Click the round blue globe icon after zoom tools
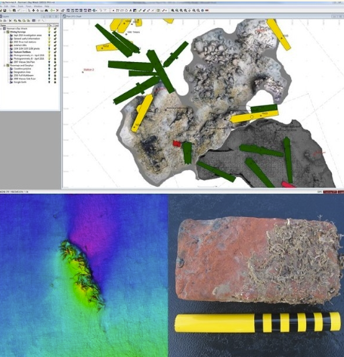344x357 pixels. coord(203,11)
